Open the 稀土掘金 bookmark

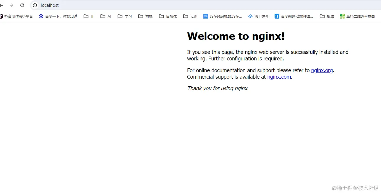coord(258,16)
